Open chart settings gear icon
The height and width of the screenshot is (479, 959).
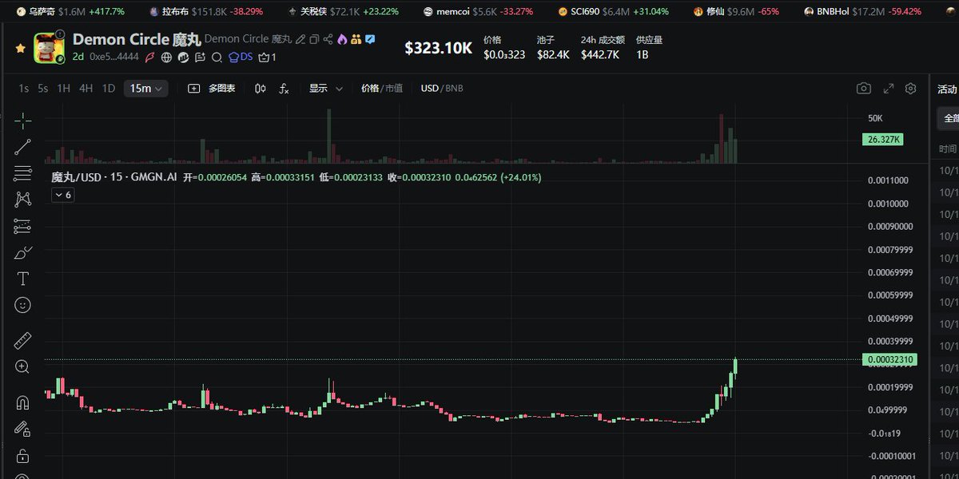click(x=910, y=89)
